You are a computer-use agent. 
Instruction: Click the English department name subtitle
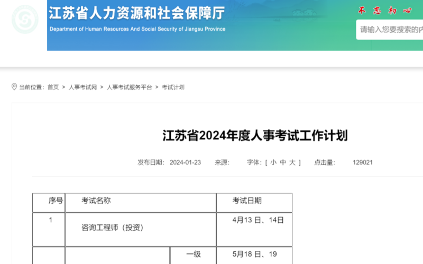point(137,29)
